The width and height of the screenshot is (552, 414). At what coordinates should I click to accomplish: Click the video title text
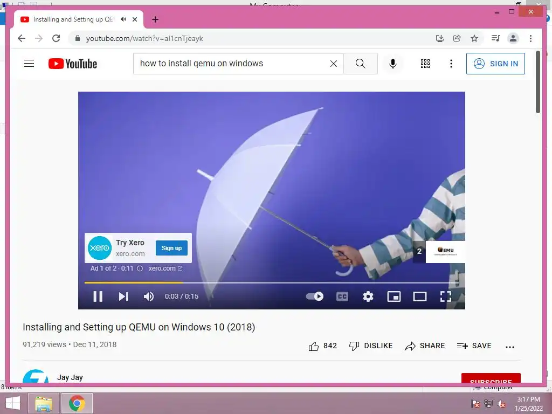[x=139, y=327]
